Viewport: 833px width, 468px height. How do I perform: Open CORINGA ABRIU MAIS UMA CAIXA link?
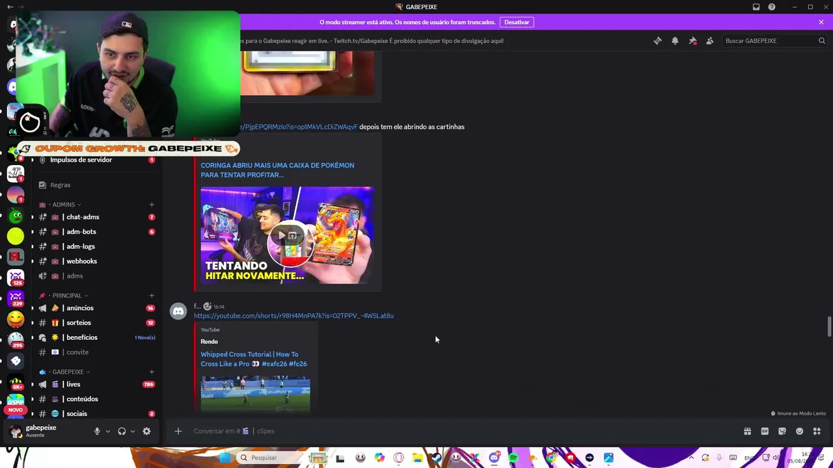point(277,170)
